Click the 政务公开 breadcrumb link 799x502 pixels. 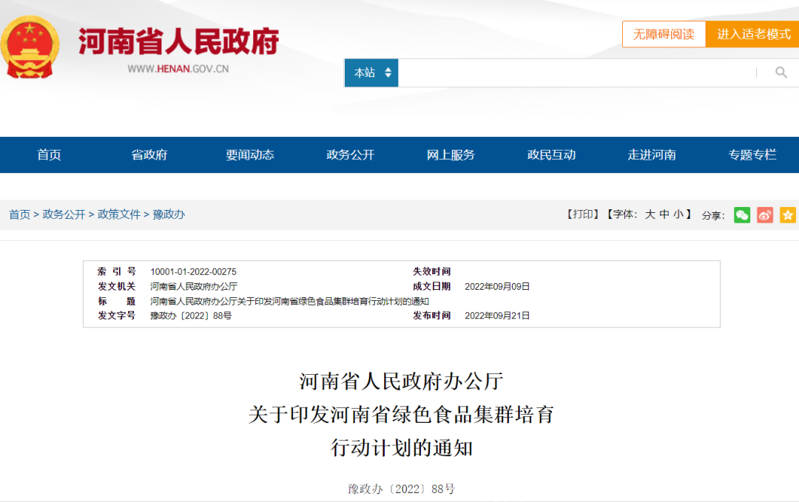tap(64, 214)
